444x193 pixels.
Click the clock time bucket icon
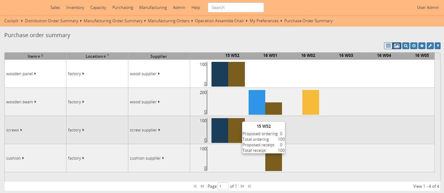click(x=414, y=46)
